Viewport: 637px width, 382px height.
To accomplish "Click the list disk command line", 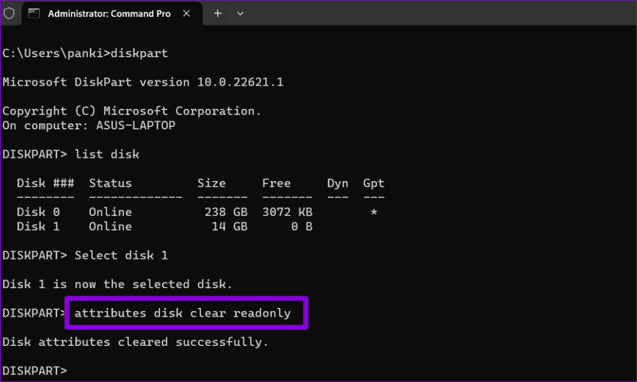I will (107, 154).
